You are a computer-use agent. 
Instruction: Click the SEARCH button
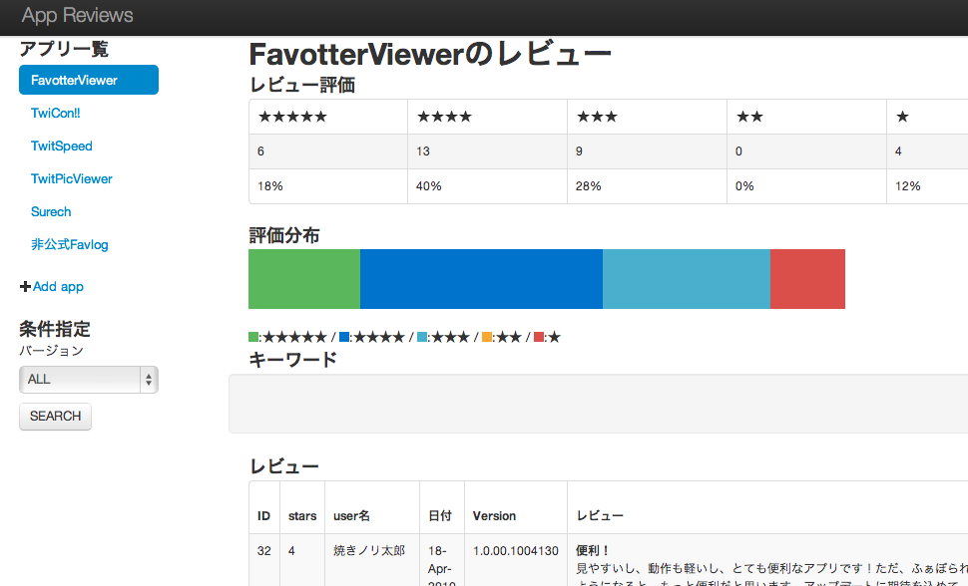click(x=55, y=417)
